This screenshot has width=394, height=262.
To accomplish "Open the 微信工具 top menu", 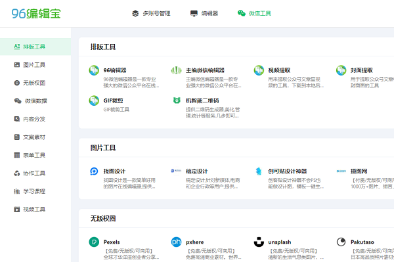I will coord(254,13).
